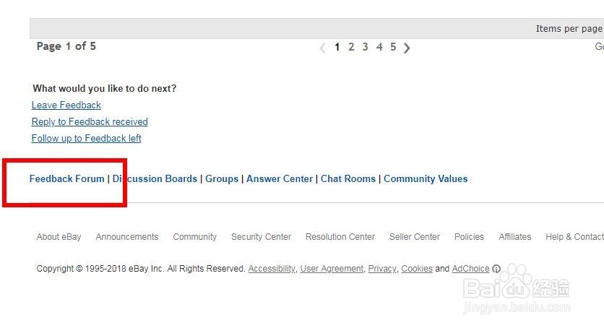Image resolution: width=604 pixels, height=328 pixels.
Task: Visit the Answer Center link
Action: pos(280,178)
